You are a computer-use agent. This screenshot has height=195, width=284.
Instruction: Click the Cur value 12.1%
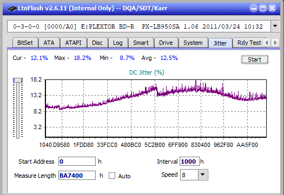(x=39, y=58)
